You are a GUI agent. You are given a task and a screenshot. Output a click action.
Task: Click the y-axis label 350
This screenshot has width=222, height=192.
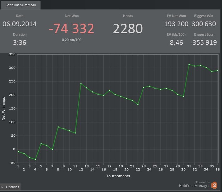point(12,54)
